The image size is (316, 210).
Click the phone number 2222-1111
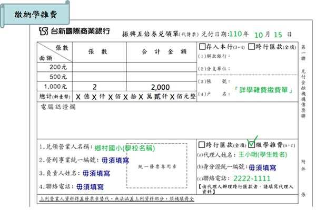pyautogui.click(x=252, y=178)
